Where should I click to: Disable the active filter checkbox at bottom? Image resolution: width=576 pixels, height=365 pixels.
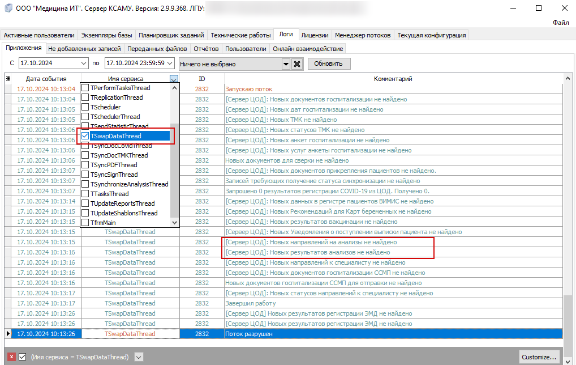click(23, 357)
